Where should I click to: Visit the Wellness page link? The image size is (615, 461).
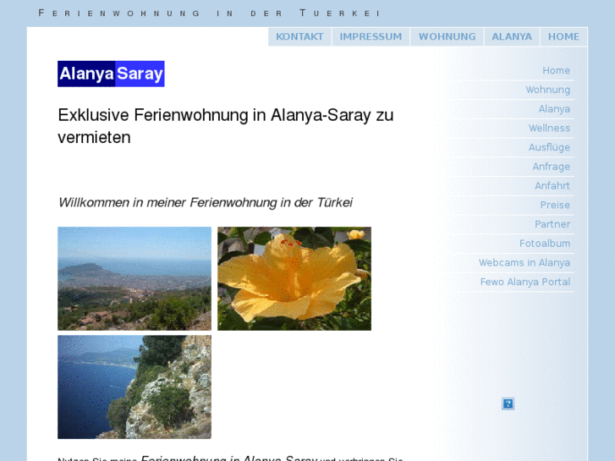(549, 129)
